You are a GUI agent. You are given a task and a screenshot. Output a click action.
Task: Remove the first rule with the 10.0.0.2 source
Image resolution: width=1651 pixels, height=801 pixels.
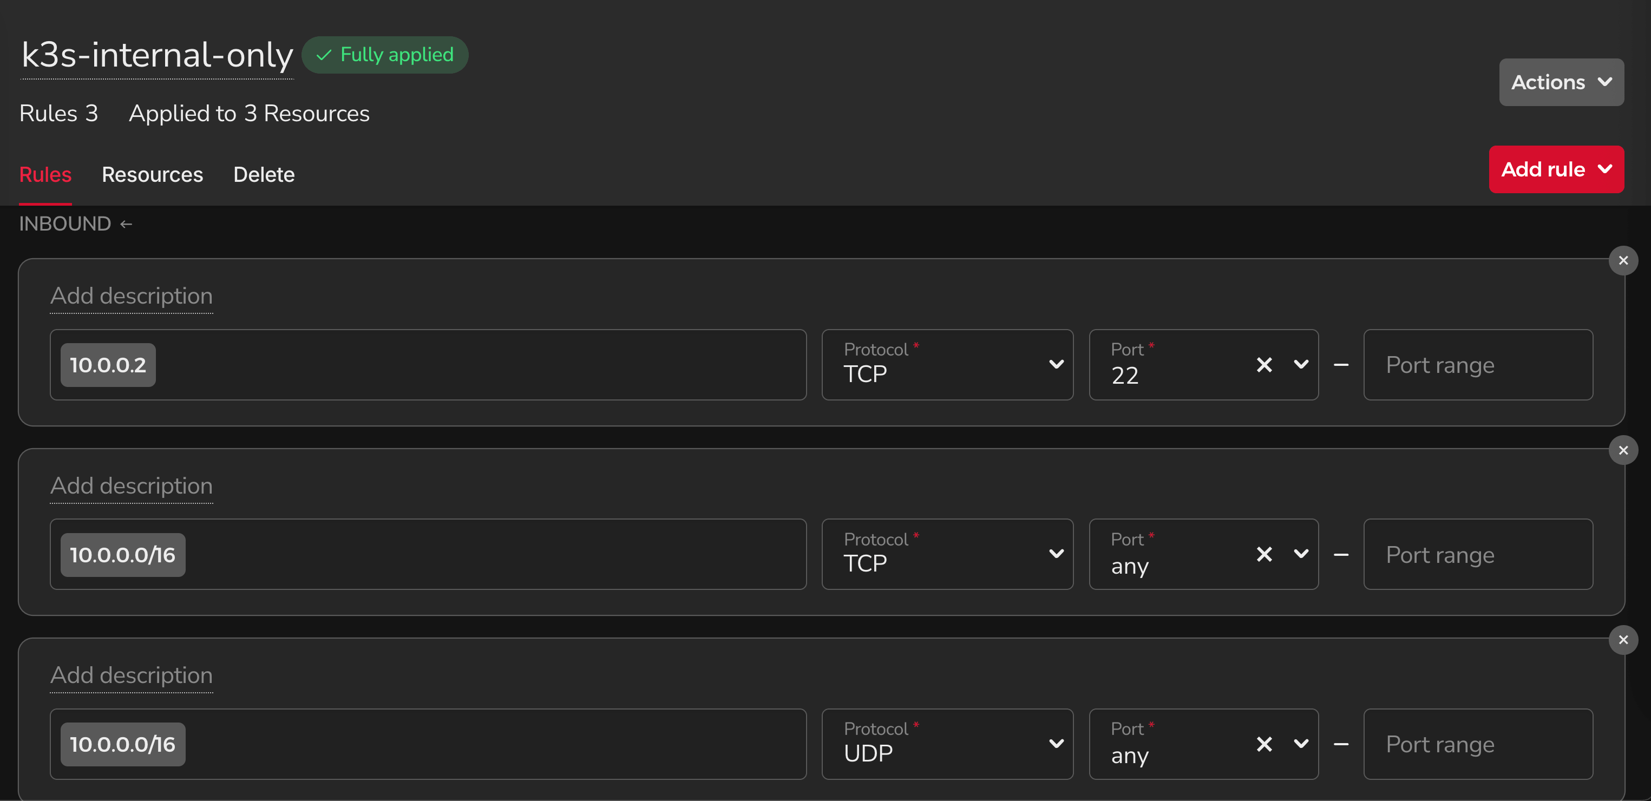[x=1623, y=261]
